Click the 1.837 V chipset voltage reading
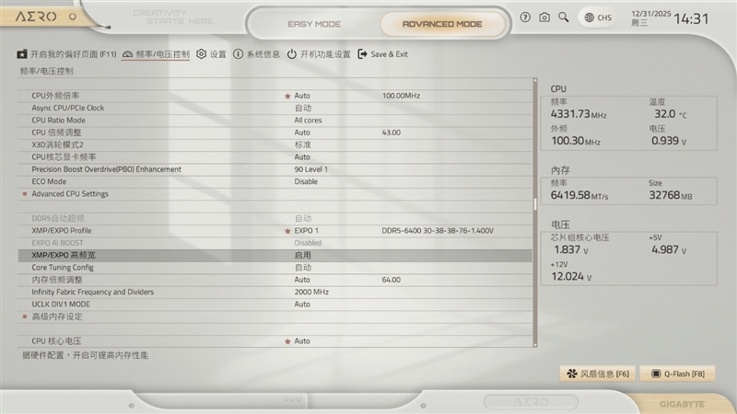The image size is (737, 414). coord(571,250)
